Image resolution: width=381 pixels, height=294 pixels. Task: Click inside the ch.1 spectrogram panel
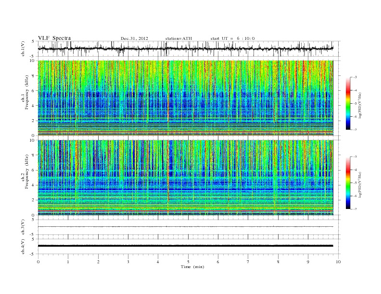[x=185, y=98]
